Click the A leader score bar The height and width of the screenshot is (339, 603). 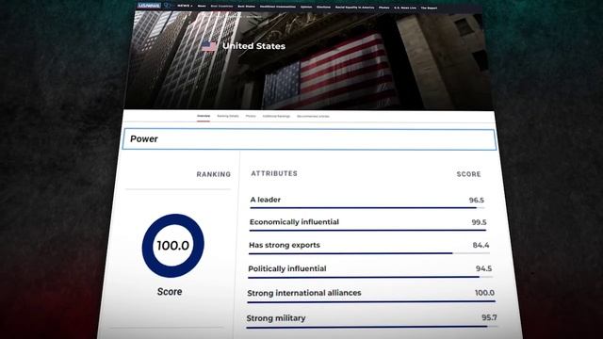coord(367,208)
